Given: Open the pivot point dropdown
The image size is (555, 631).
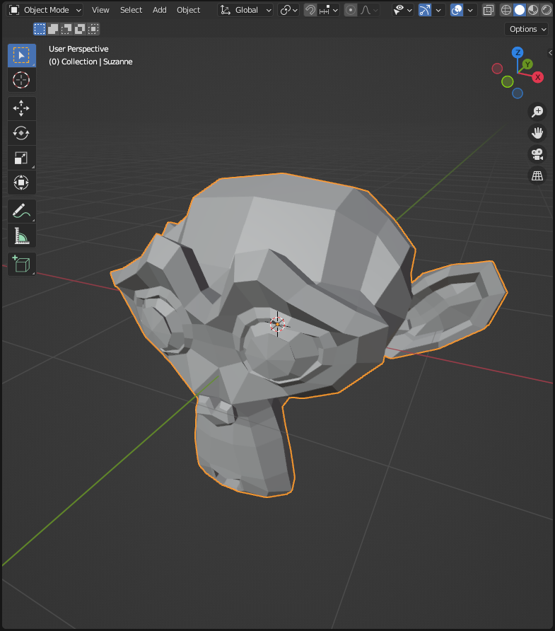Looking at the screenshot, I should [288, 10].
